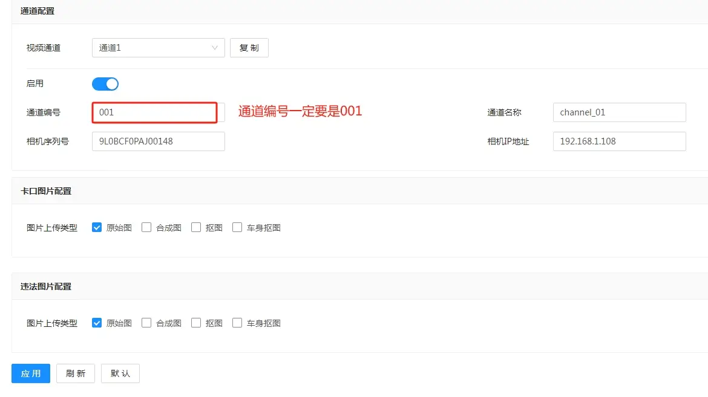Tick 车身抠图 under 卡口图片配置

tap(237, 228)
